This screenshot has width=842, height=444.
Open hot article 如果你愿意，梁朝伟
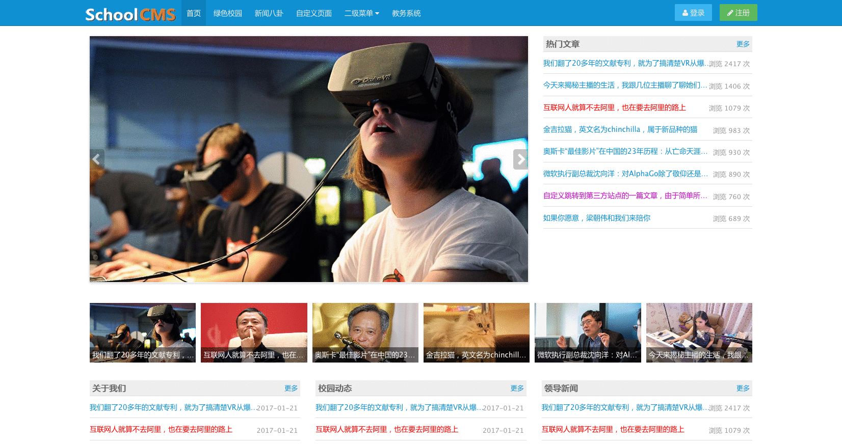(597, 218)
